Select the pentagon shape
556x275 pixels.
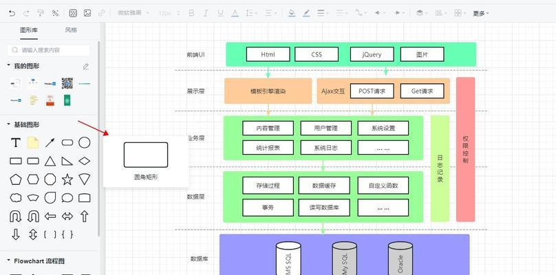pos(16,179)
